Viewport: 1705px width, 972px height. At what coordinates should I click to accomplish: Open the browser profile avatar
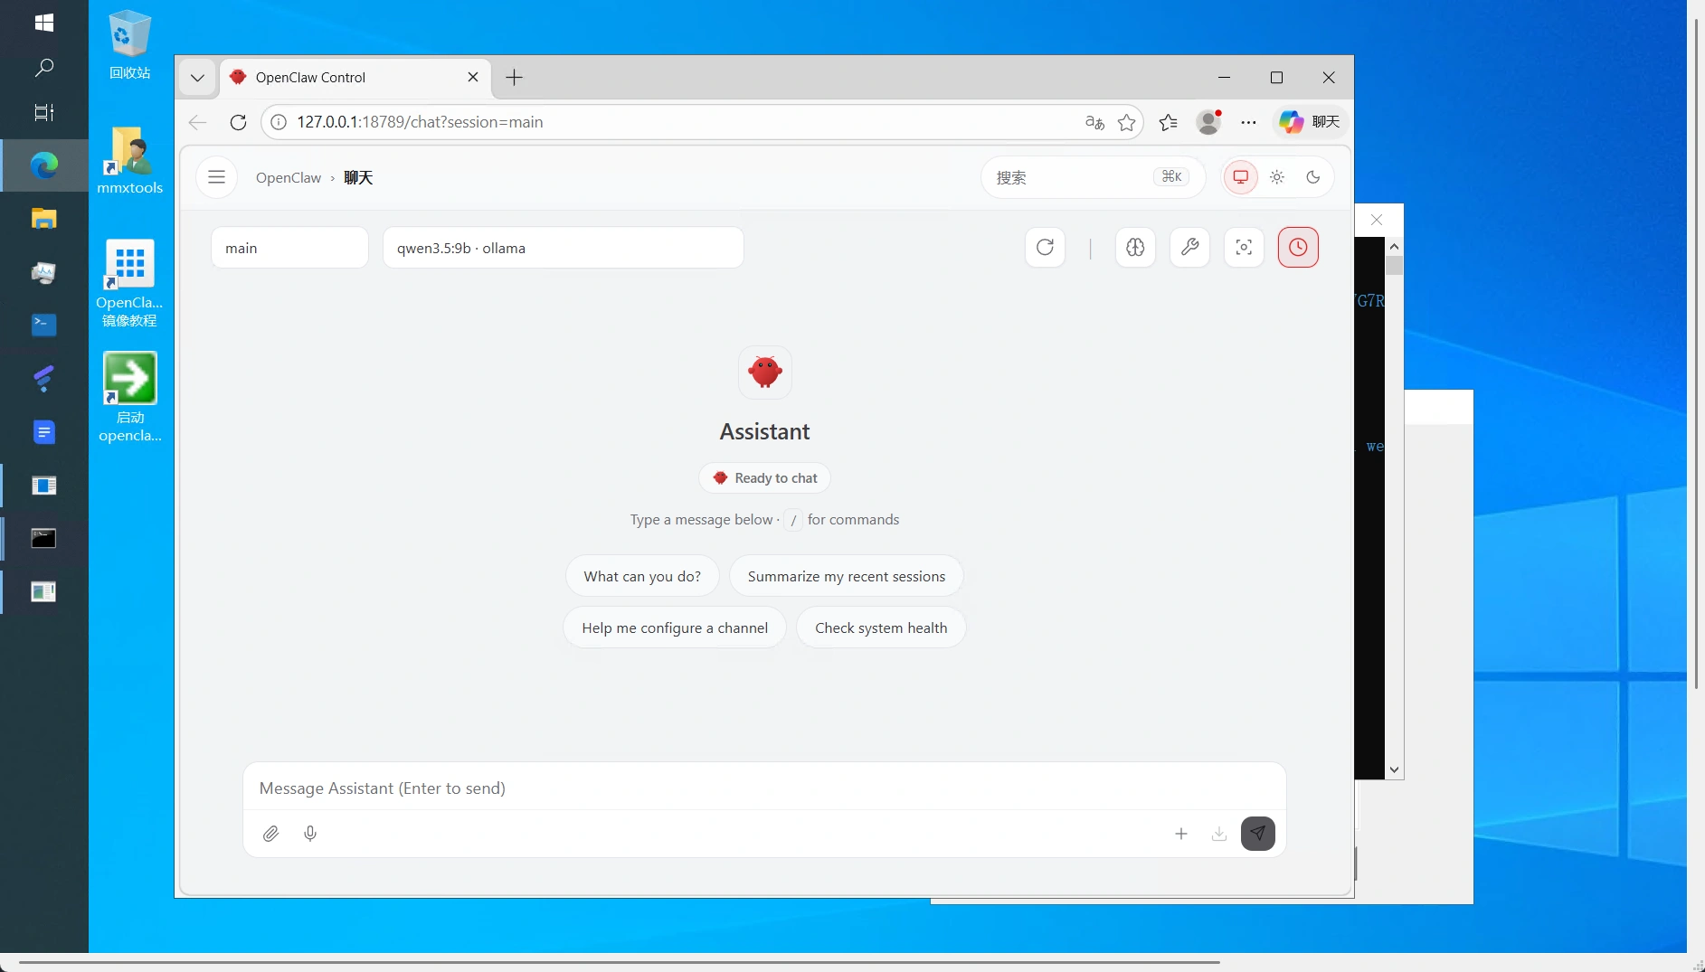[x=1209, y=122]
